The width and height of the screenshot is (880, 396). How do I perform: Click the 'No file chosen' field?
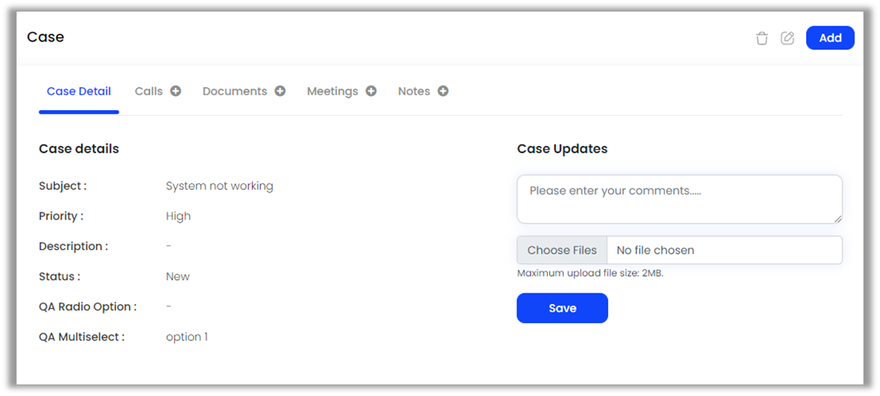pos(723,250)
